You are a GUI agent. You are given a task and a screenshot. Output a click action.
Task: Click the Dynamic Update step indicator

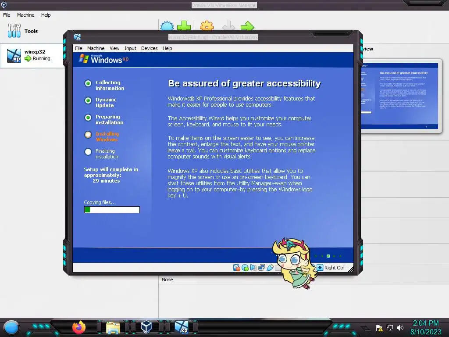point(88,100)
